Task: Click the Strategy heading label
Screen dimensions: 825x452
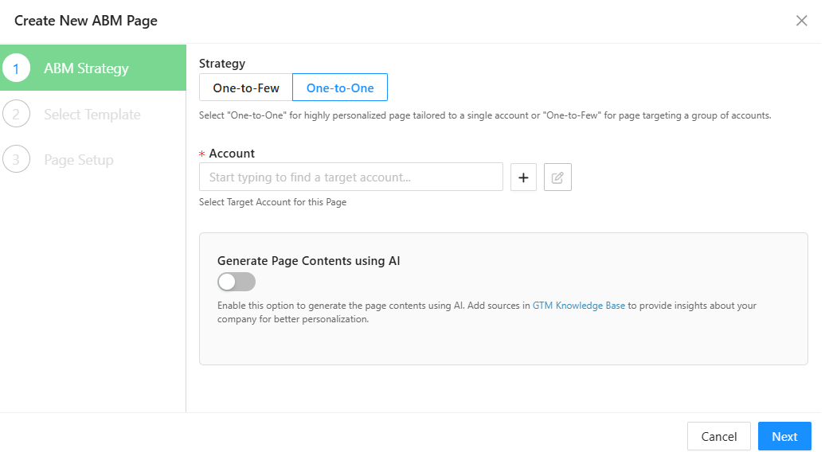Action: [x=222, y=64]
